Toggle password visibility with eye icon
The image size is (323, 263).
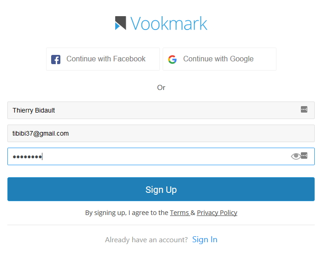(x=296, y=156)
